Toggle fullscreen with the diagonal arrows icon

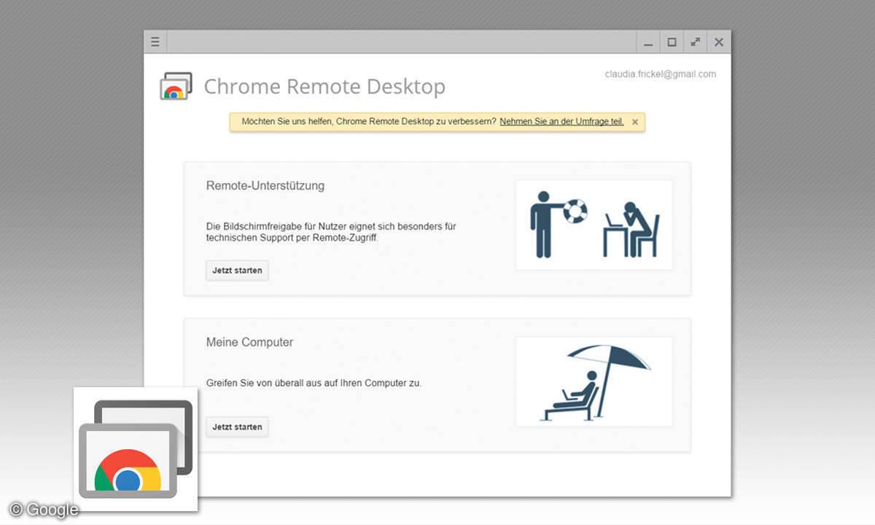point(695,42)
